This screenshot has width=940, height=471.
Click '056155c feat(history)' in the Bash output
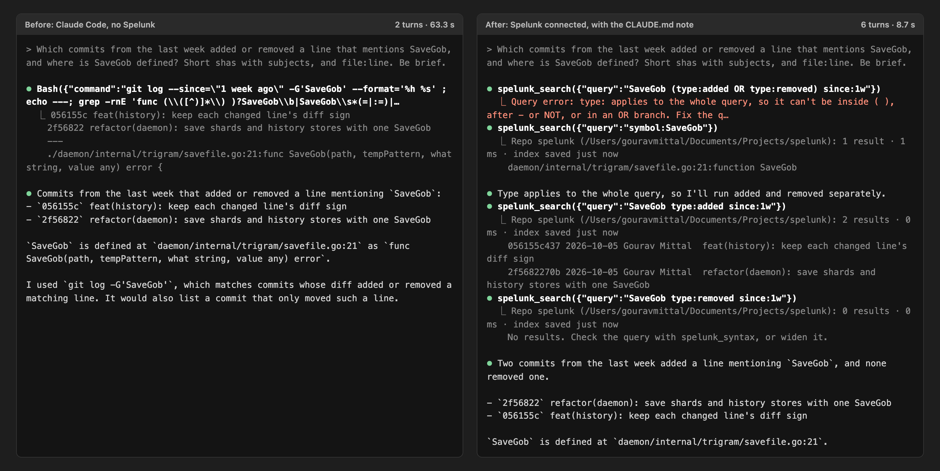point(200,115)
